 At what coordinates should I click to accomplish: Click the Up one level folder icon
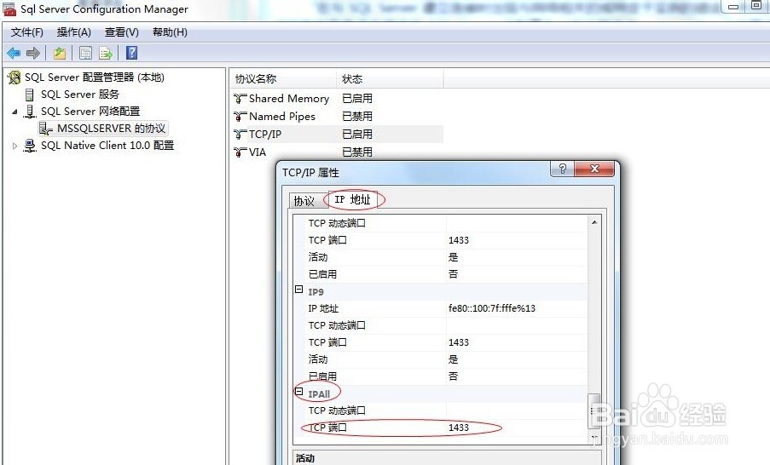click(60, 53)
